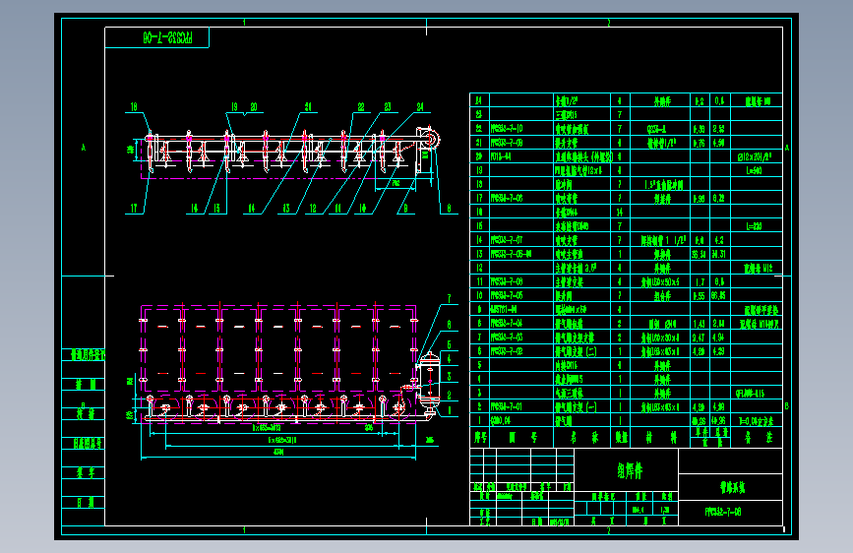
Task: Click quantity 14 in parts list row 16
Action: pos(619,213)
